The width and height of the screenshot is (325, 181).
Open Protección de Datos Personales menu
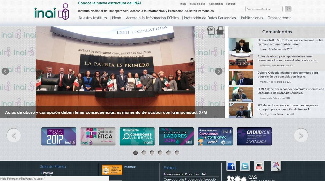click(x=210, y=18)
